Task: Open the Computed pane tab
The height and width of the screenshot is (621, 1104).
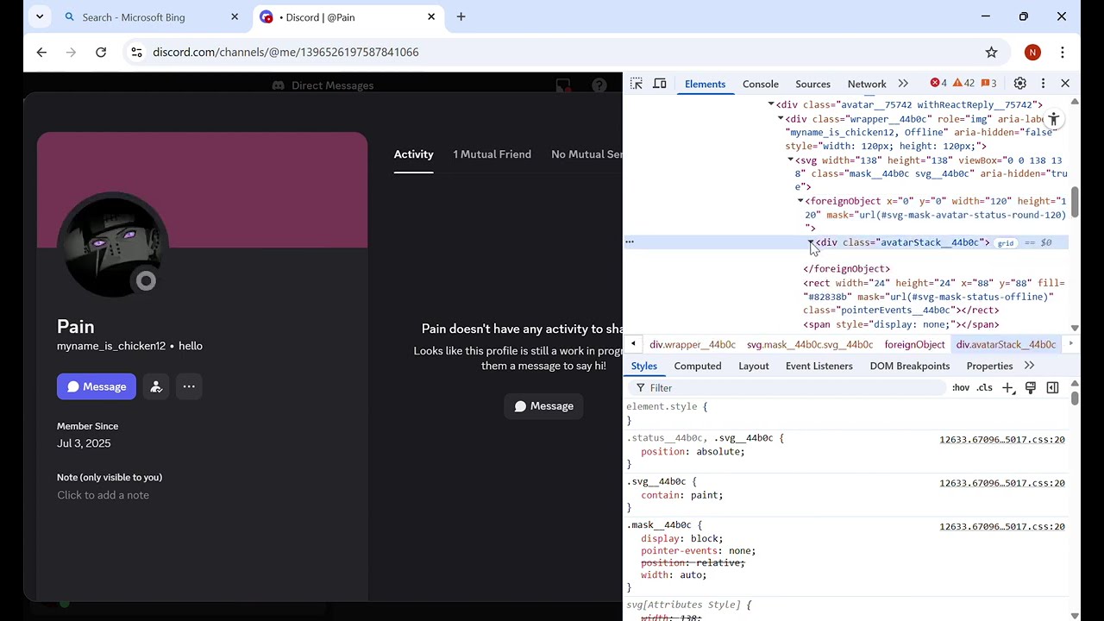Action: [698, 366]
